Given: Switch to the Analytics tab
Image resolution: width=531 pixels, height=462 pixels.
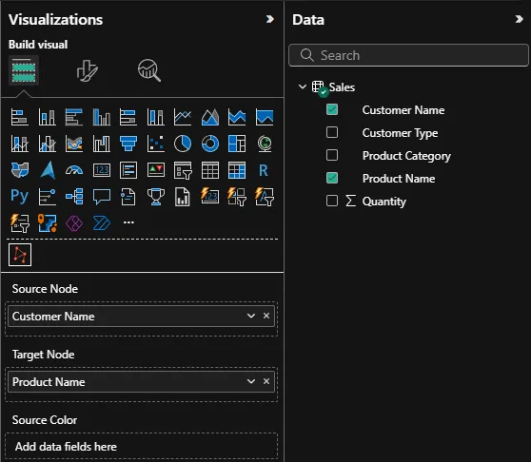Looking at the screenshot, I should tap(149, 70).
